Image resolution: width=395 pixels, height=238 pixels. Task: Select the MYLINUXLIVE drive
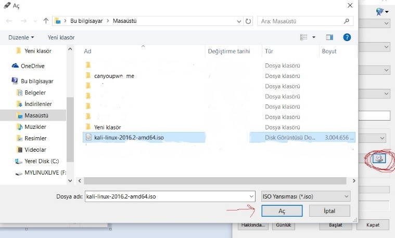click(x=45, y=171)
